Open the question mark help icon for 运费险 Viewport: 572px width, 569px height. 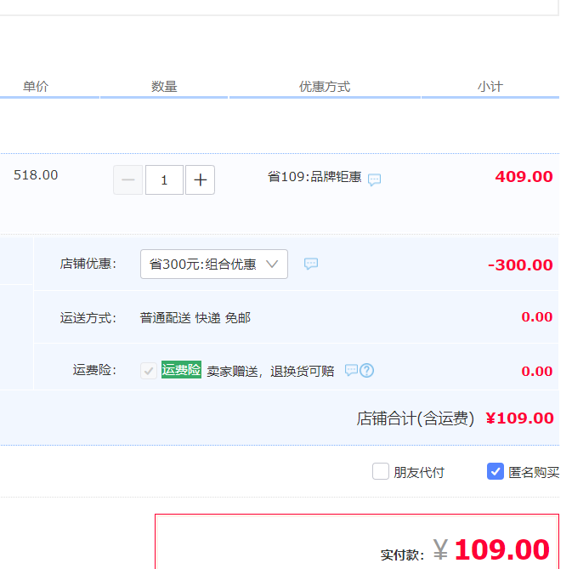(367, 371)
